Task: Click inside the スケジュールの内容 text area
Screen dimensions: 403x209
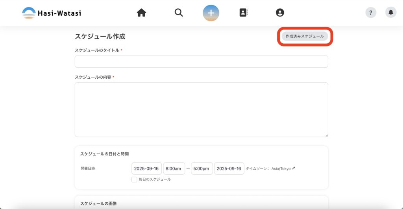Action: click(x=201, y=109)
